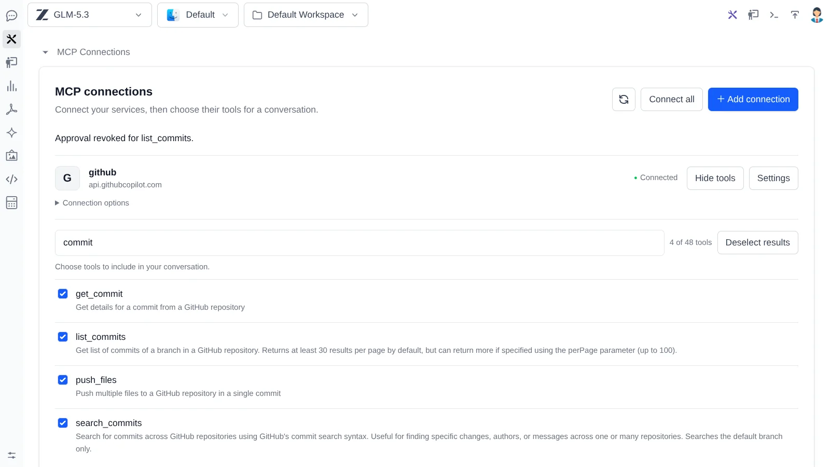830x467 pixels.
Task: Open the sliders settings icon at bottom
Action: point(11,455)
